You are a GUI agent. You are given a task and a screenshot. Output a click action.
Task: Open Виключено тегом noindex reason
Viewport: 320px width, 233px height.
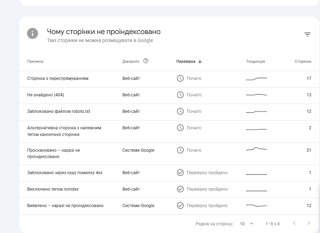(x=53, y=189)
